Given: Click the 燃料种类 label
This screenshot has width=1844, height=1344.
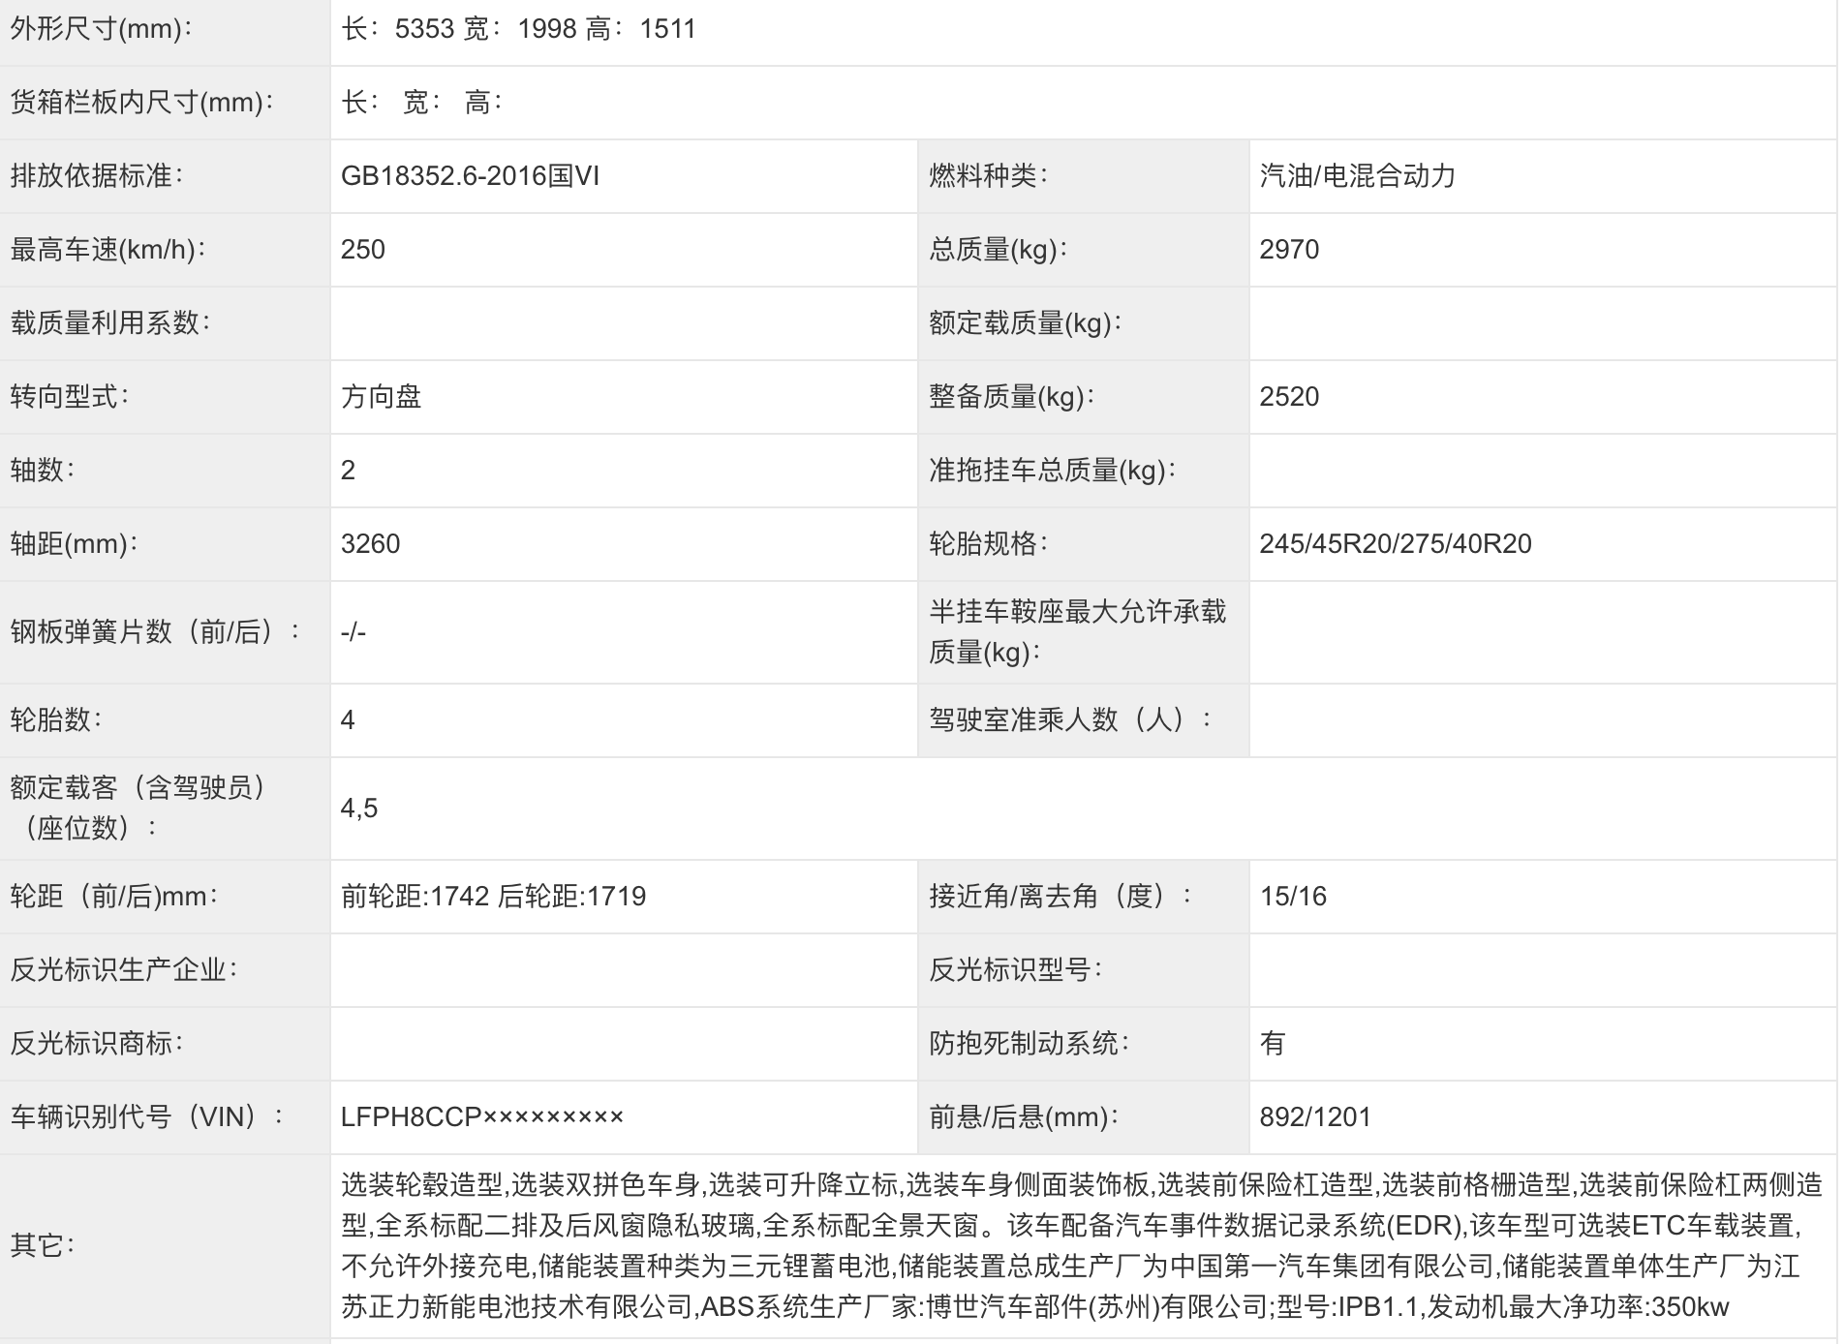Looking at the screenshot, I should point(988,176).
